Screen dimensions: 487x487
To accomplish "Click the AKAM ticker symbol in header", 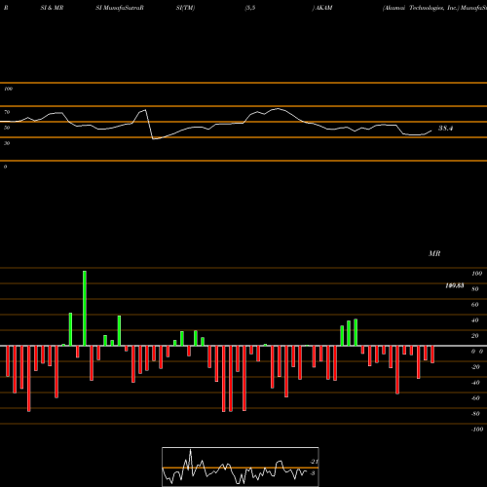I will click(x=323, y=8).
